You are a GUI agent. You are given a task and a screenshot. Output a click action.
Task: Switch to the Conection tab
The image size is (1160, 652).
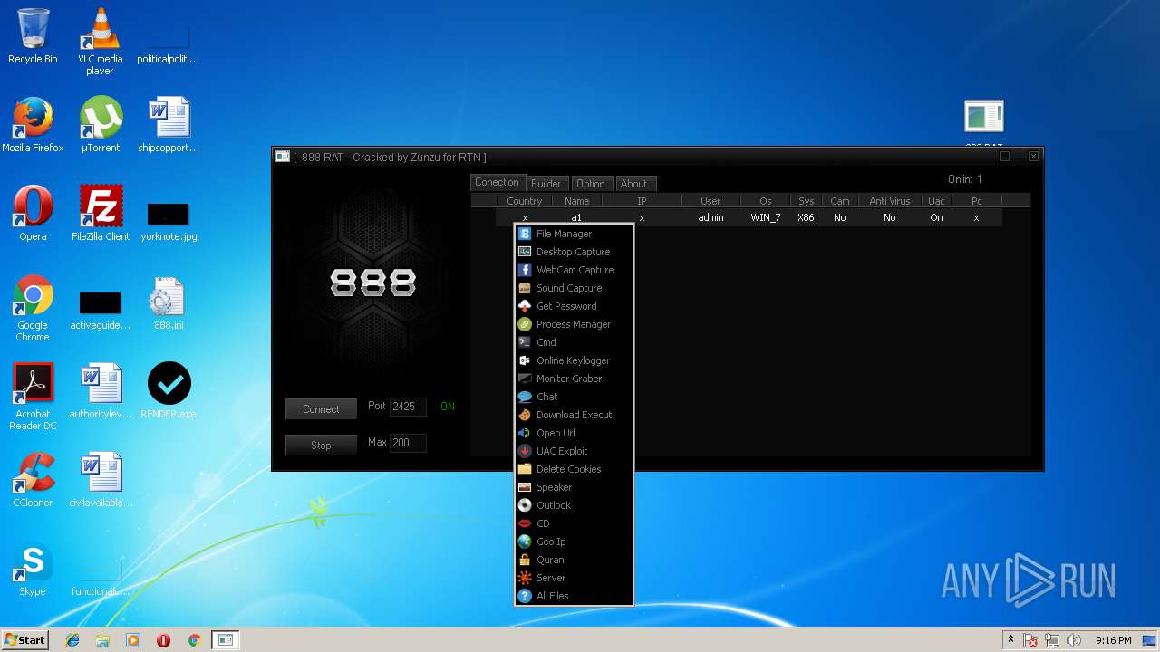click(x=497, y=182)
